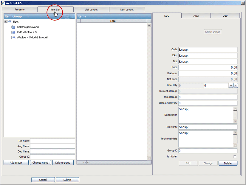Screen dimensions: 246x185
Task: Collapse the Root tree node
Action: click(x=6, y=22)
